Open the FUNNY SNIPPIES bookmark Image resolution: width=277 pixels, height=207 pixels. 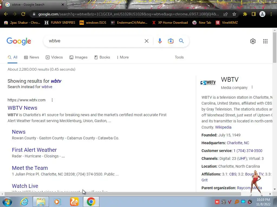click(x=60, y=23)
